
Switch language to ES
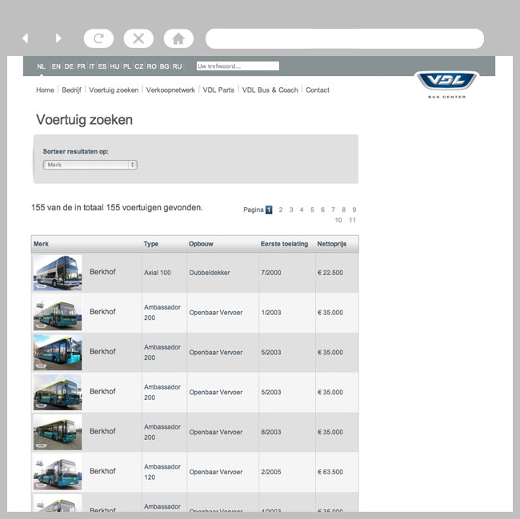102,66
